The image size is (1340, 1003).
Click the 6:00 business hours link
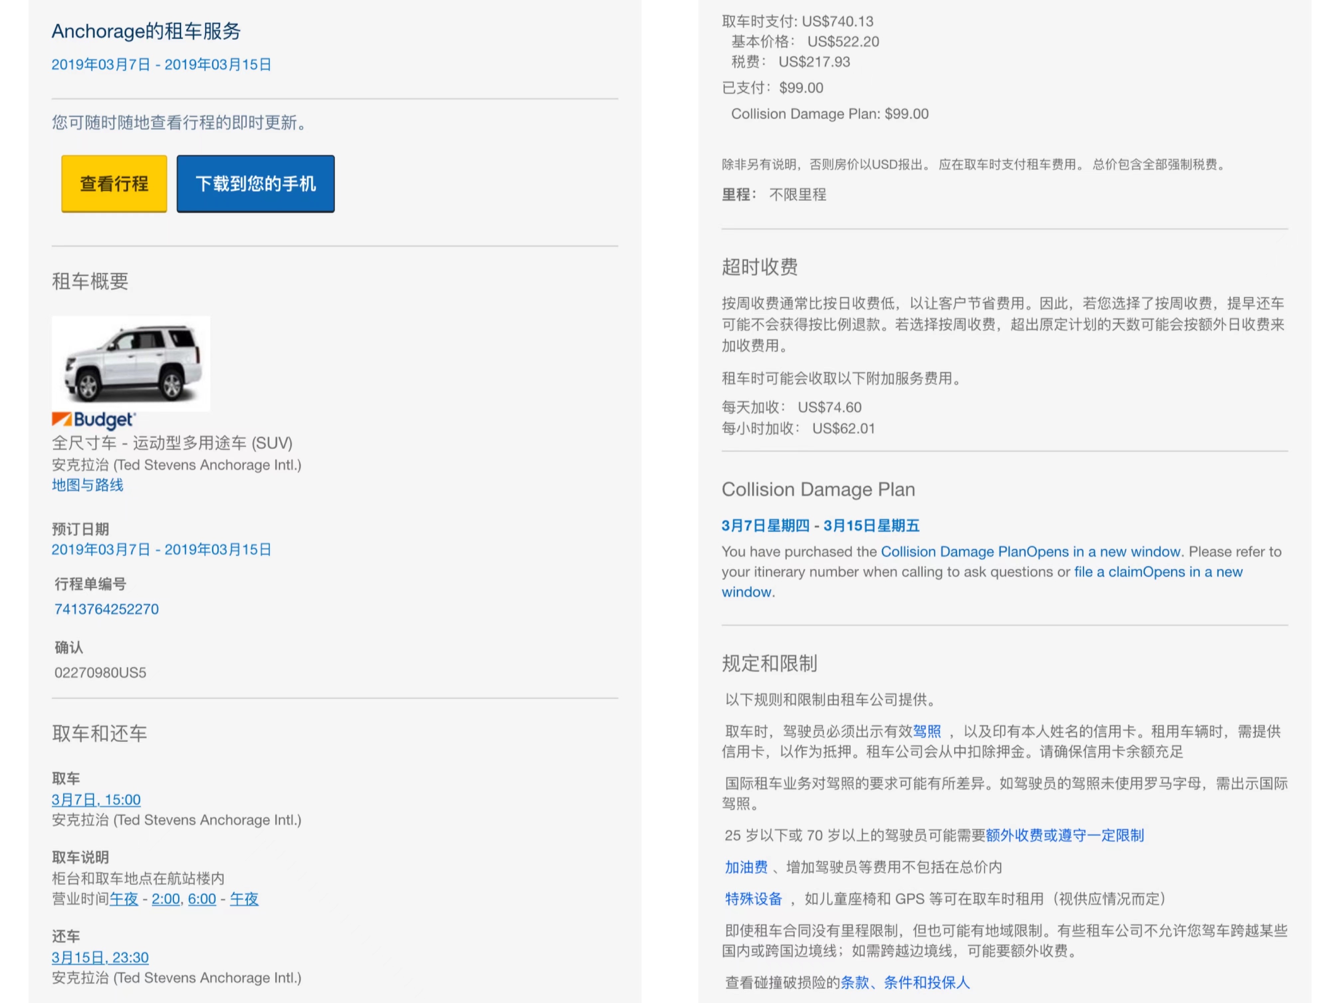[x=202, y=899]
